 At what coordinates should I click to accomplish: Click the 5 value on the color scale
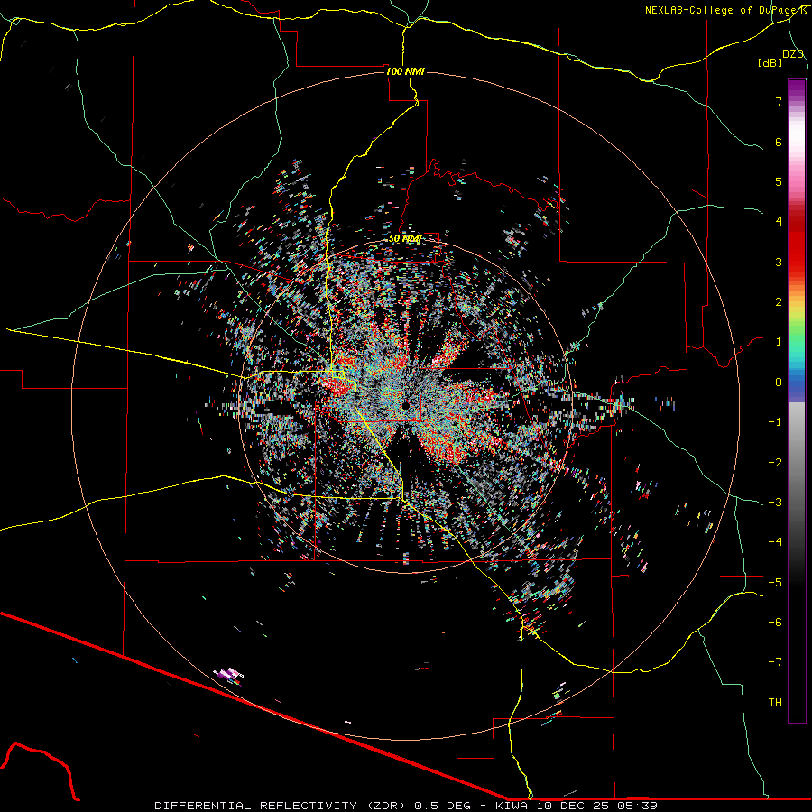779,181
